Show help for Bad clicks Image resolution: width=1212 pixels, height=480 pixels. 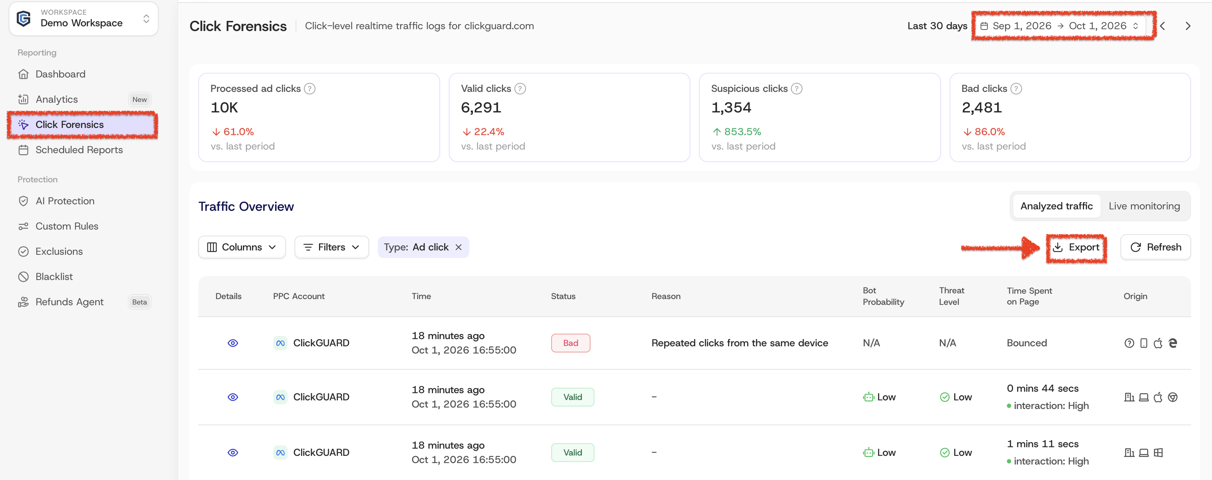pyautogui.click(x=1016, y=89)
